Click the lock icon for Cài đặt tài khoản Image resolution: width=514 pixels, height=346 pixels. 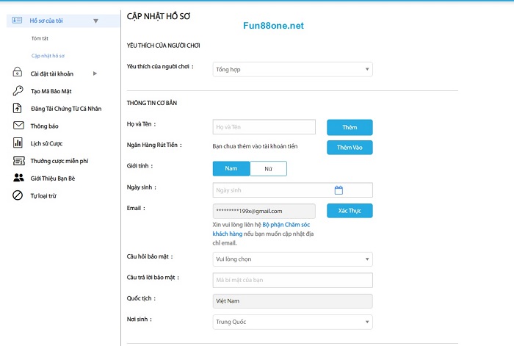[x=18, y=73]
